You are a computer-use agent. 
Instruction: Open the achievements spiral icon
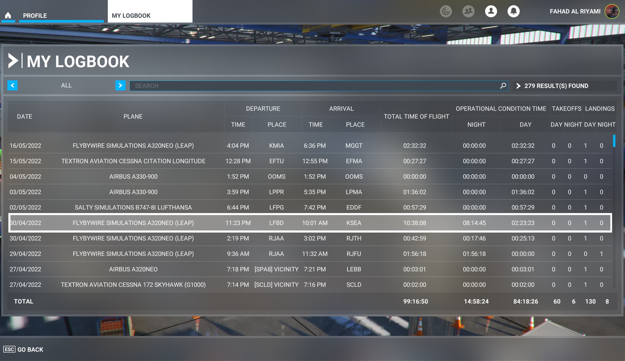point(446,11)
